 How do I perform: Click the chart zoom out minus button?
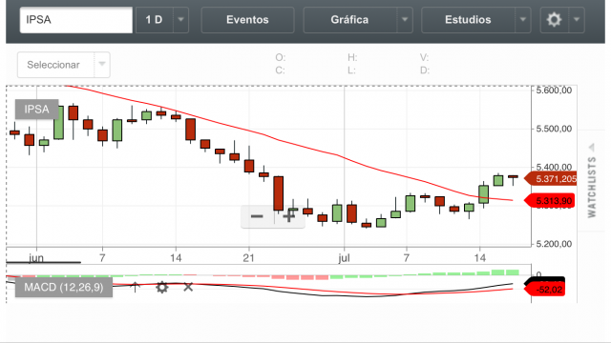pyautogui.click(x=257, y=216)
